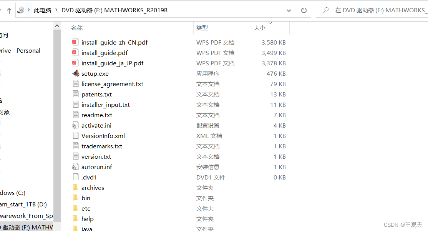Click the DVD drive icon in address bar

(21, 10)
